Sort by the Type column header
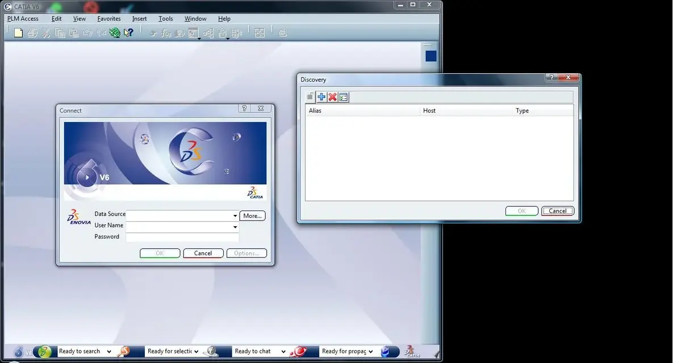The height and width of the screenshot is (363, 673). tap(542, 111)
